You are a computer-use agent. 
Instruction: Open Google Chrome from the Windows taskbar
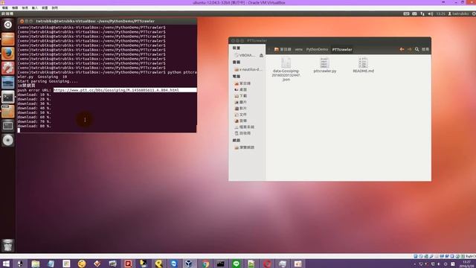click(205, 264)
